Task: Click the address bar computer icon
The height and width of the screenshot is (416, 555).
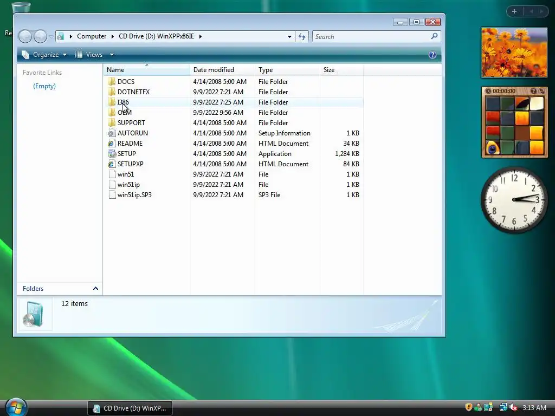Action: (x=61, y=36)
